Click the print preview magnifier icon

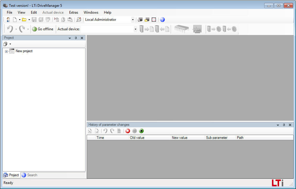[x=79, y=20]
